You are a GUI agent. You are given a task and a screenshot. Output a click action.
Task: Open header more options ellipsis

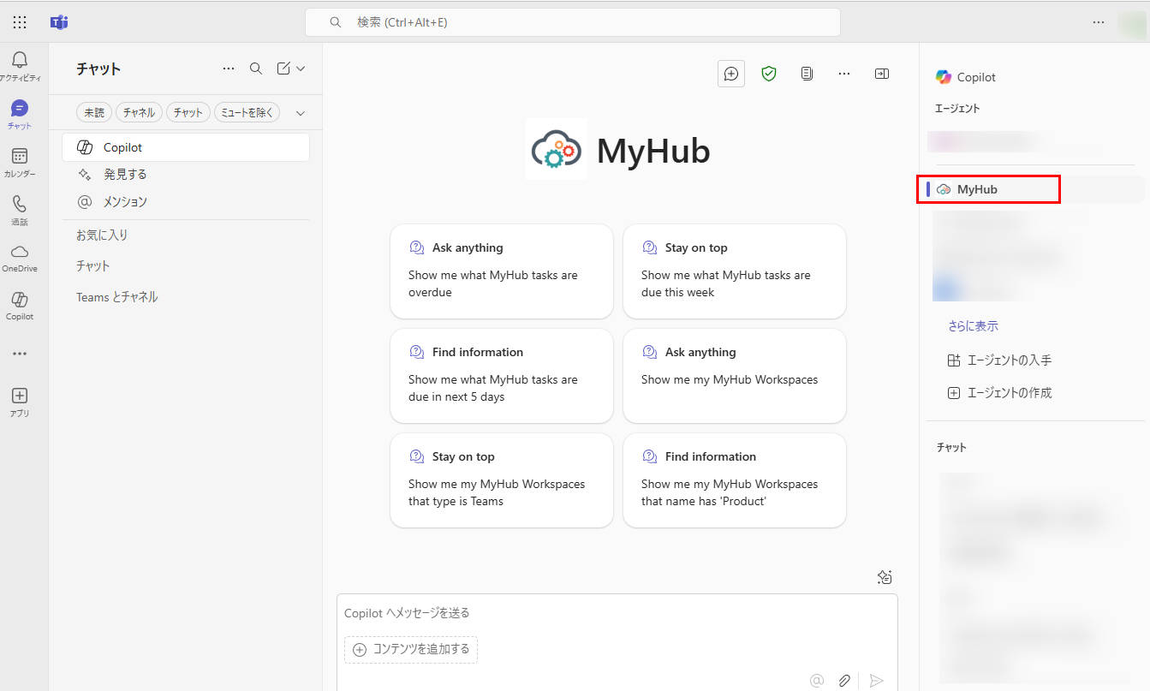(x=844, y=74)
